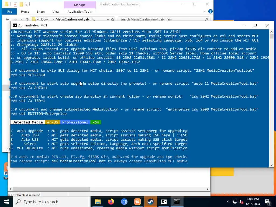Click the search magnifier icon in Explorer
Image resolution: width=276 pixels, height=207 pixels.
206,19
